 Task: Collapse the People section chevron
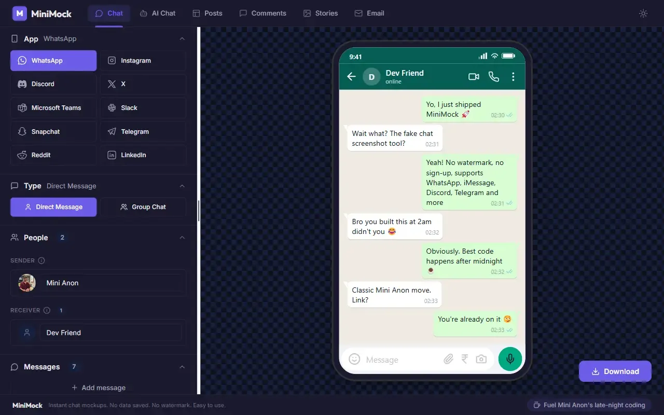(x=182, y=238)
